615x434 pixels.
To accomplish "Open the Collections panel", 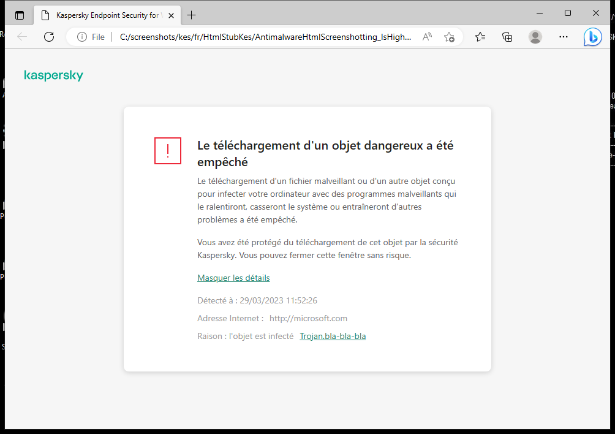I will [x=507, y=37].
